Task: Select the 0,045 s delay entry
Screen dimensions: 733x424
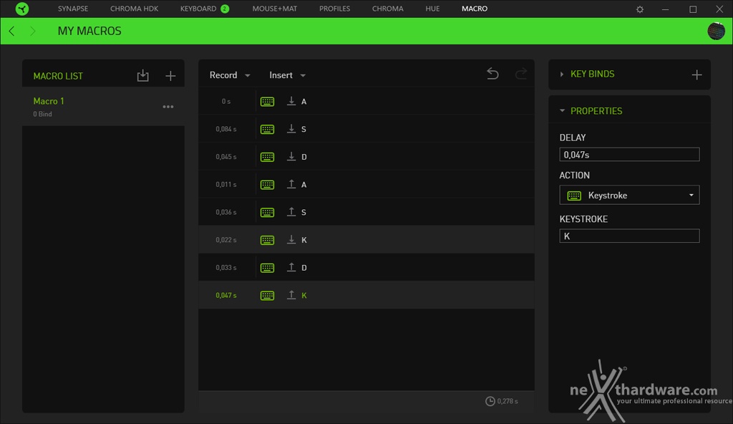Action: click(x=226, y=157)
